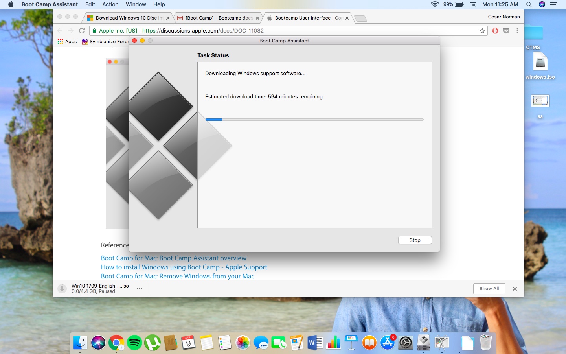
Task: Close the Chrome downloads bar
Action: [515, 289]
